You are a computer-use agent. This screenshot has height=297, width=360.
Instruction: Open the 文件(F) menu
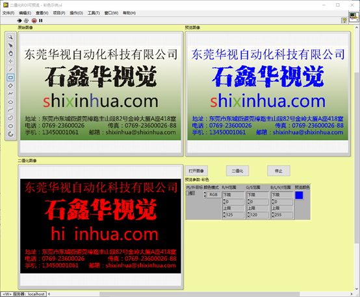tap(8, 13)
